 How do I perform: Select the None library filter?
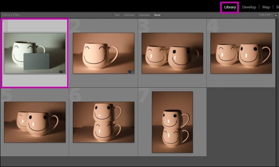pos(157,15)
